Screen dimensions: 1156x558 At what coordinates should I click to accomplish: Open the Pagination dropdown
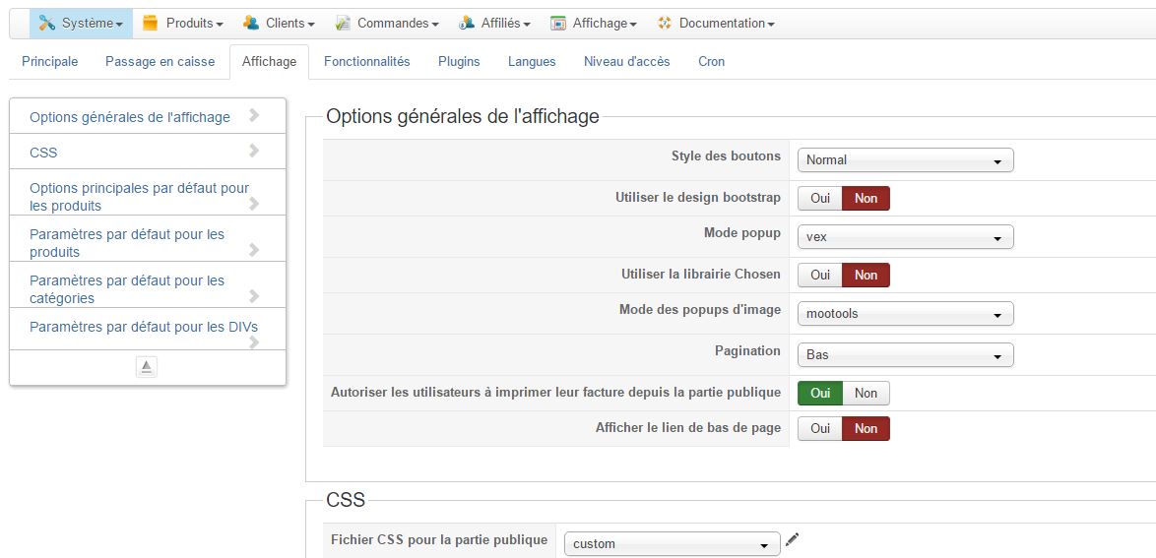(905, 355)
